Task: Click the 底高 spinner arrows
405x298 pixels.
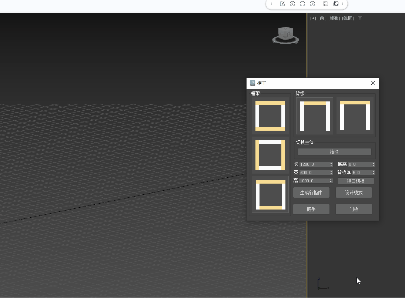Action: point(373,164)
